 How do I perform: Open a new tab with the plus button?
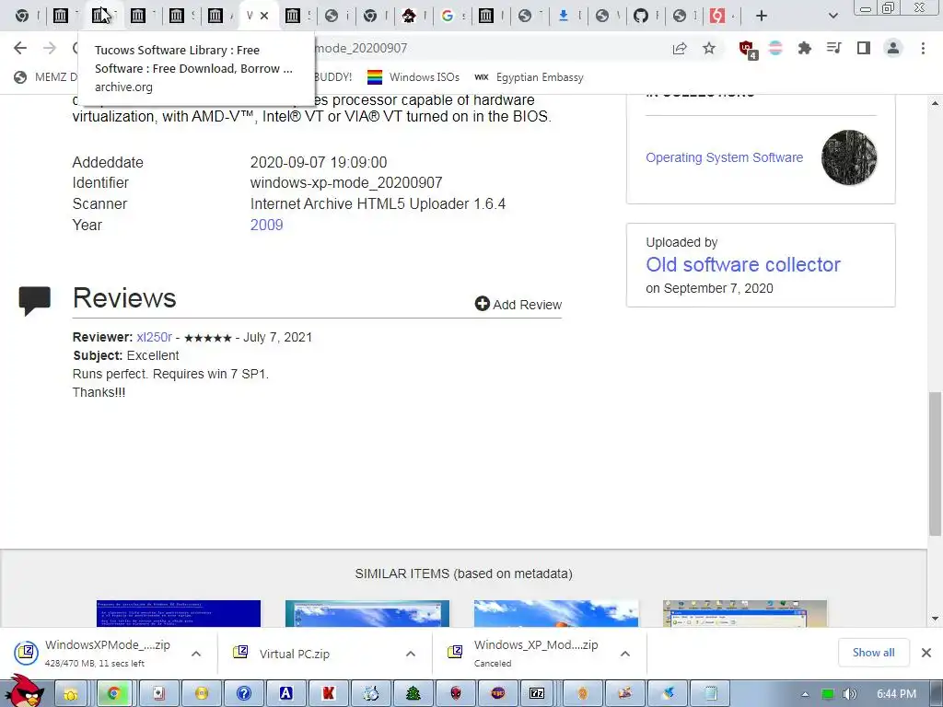coord(762,16)
